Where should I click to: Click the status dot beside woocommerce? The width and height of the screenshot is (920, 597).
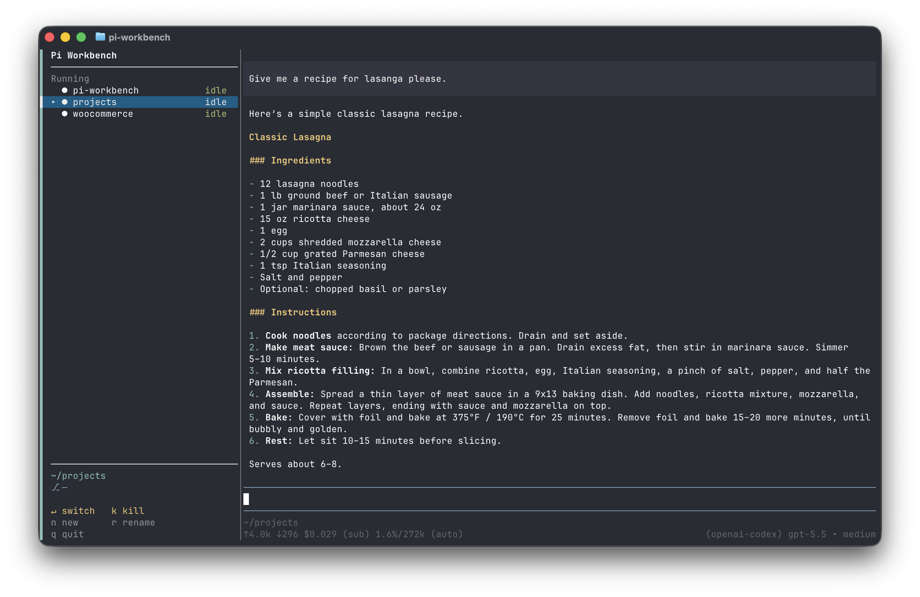[65, 114]
